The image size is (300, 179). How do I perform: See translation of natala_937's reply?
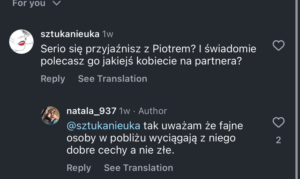click(138, 168)
